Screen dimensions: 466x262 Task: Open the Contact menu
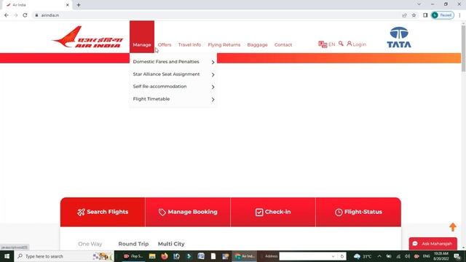pos(283,44)
